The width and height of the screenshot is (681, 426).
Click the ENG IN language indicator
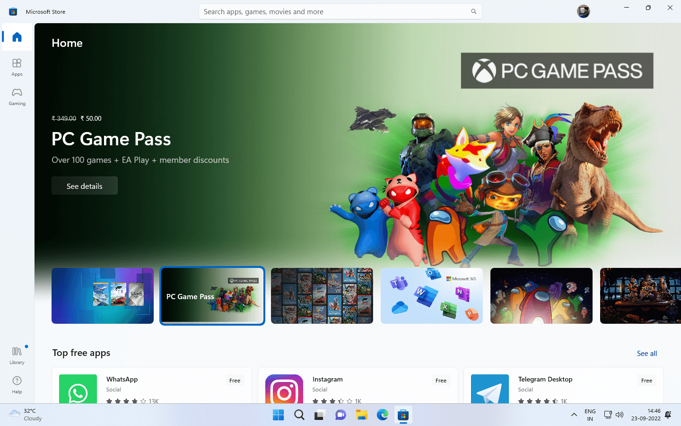(x=590, y=415)
